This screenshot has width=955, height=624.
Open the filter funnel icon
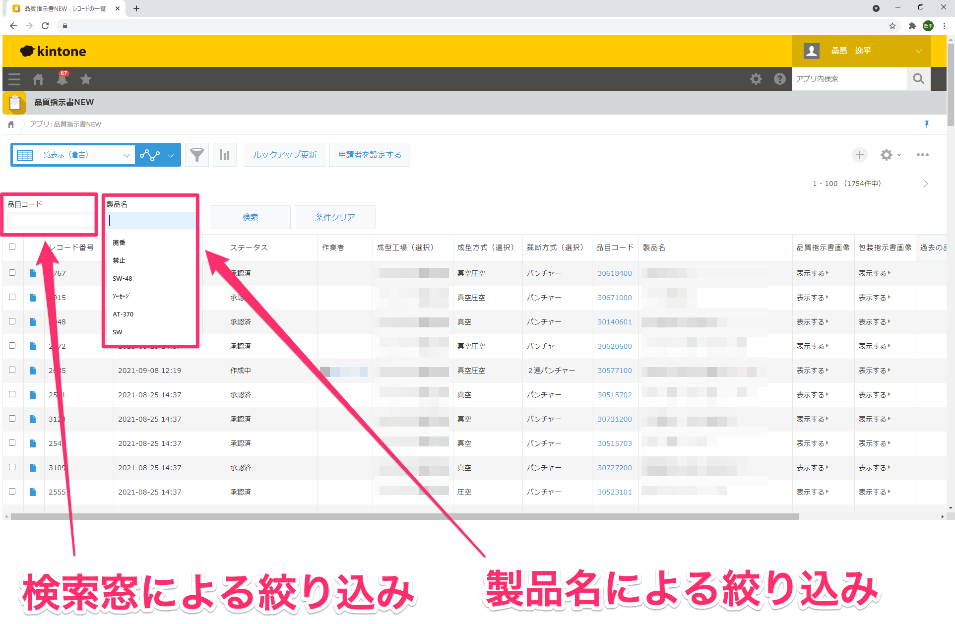click(x=197, y=155)
